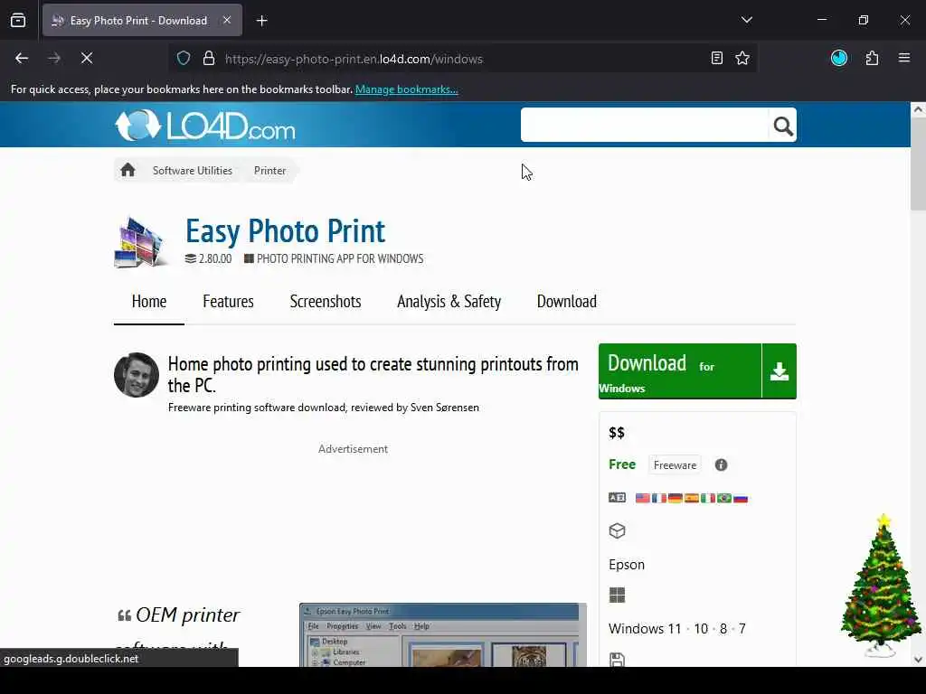Click the Brazilian flag icon
Viewport: 926px width, 694px height.
[x=724, y=498]
